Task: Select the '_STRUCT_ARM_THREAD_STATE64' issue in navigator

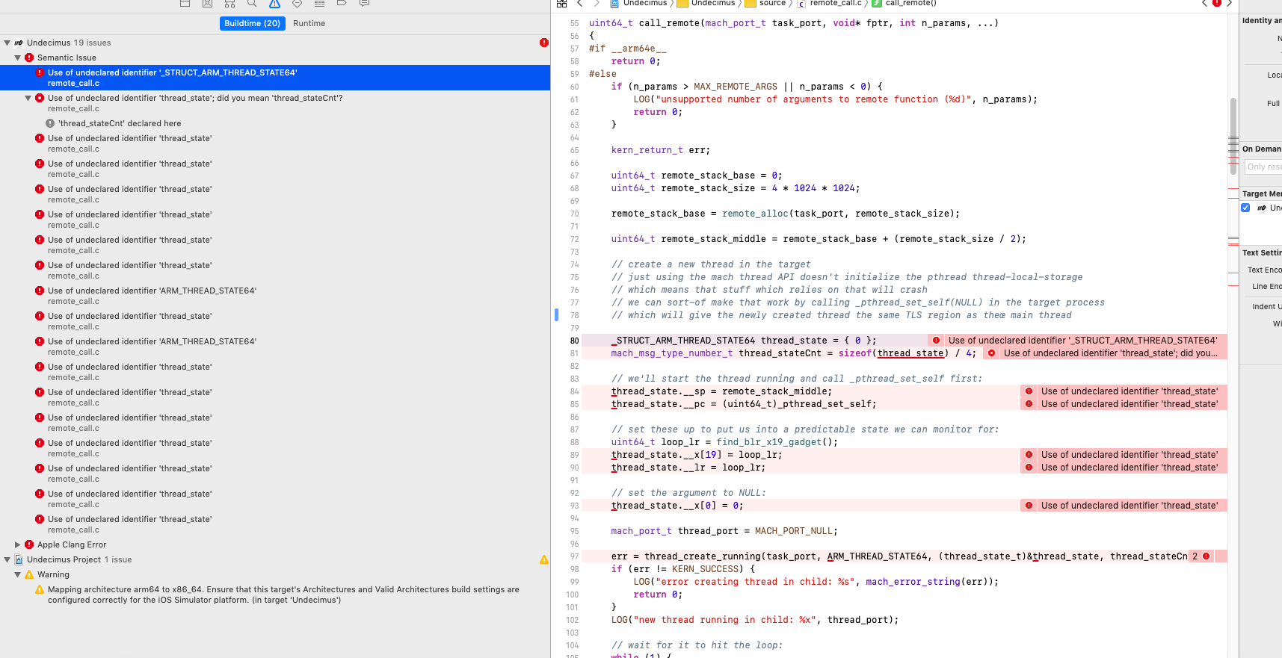Action: (x=275, y=78)
